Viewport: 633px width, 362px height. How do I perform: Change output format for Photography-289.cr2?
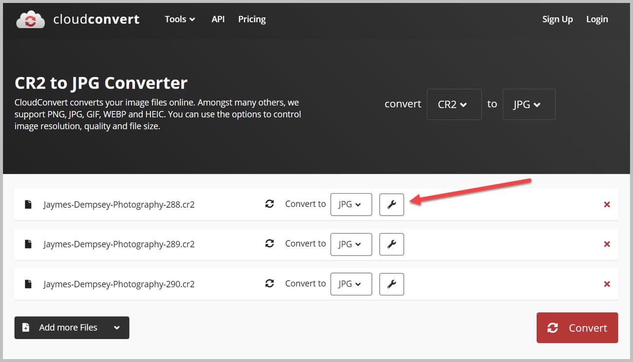tap(351, 244)
